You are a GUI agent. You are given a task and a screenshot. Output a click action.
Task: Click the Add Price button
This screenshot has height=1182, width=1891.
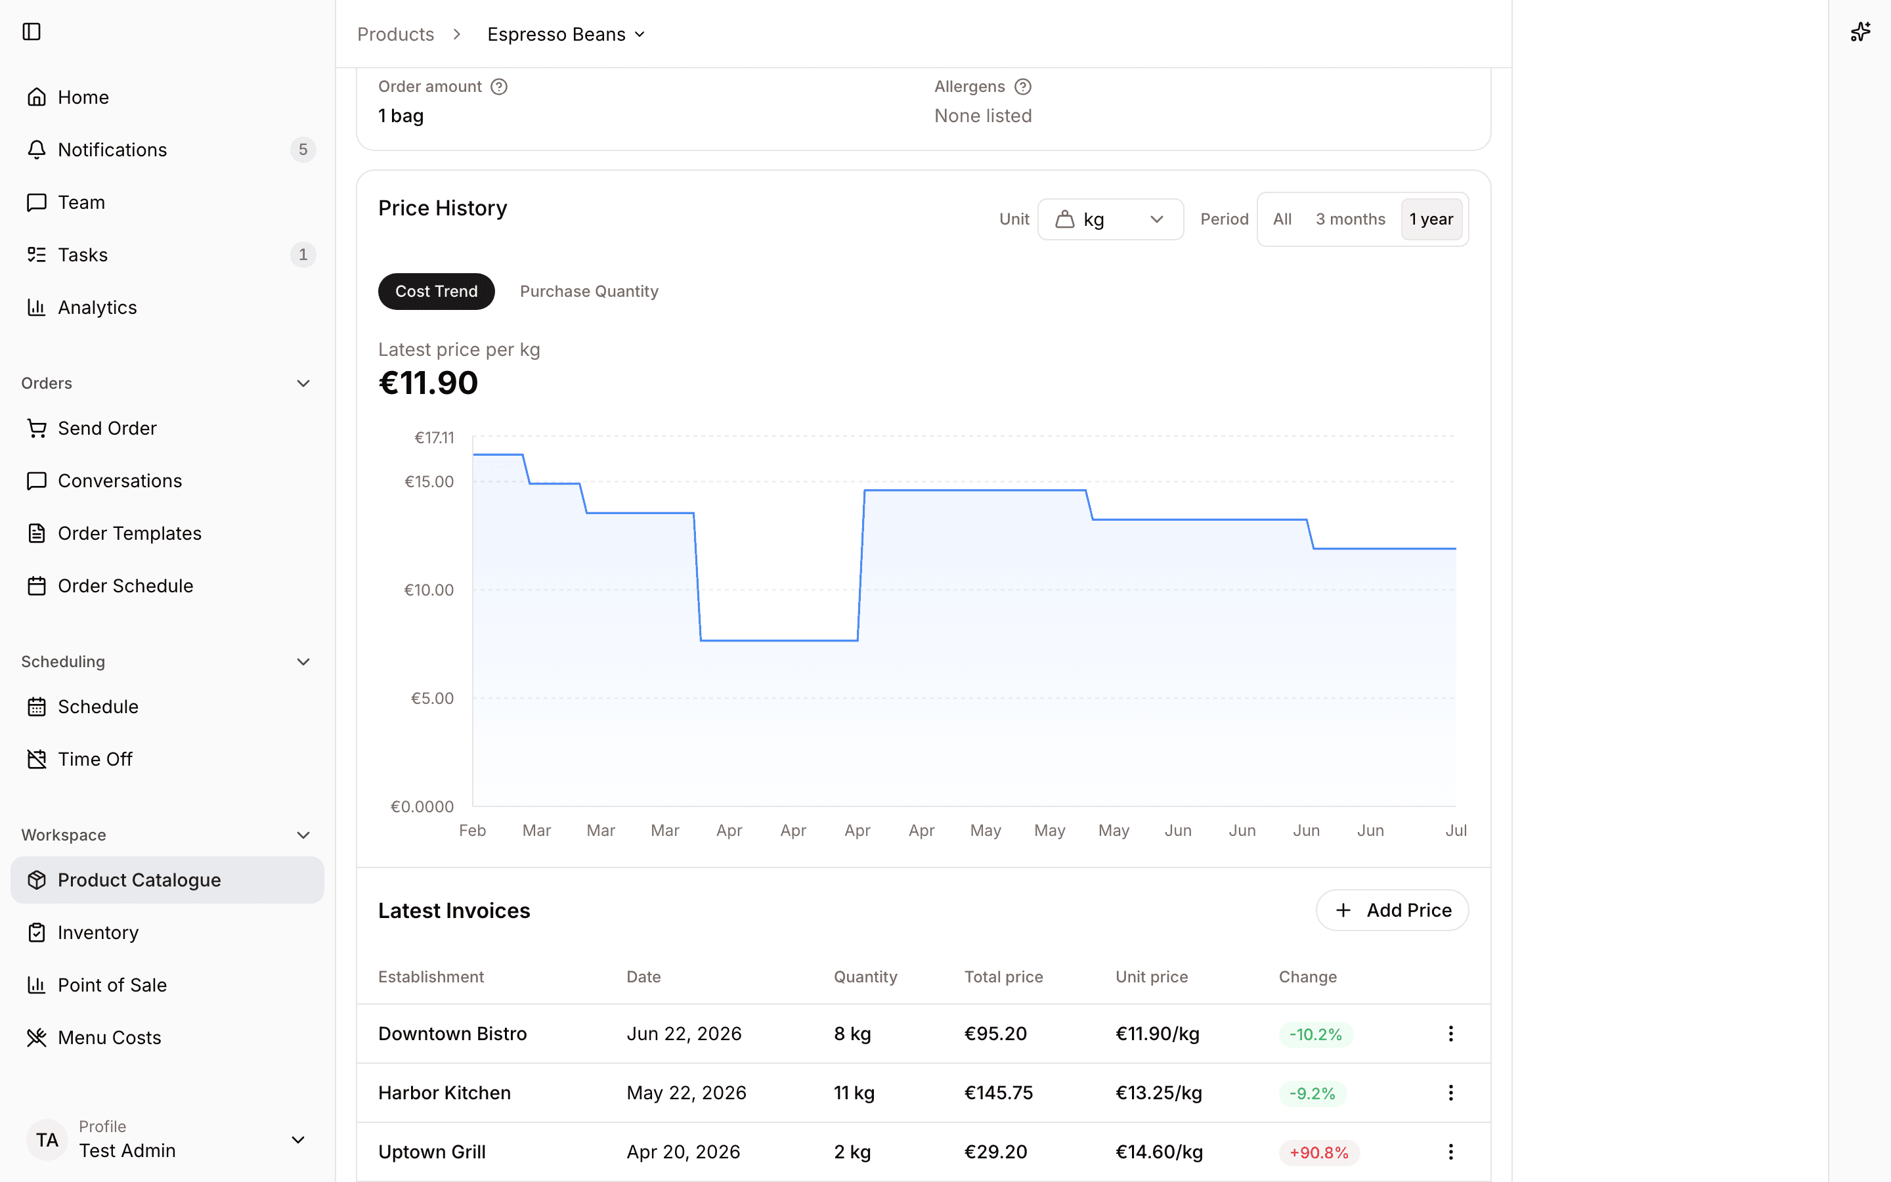point(1392,910)
